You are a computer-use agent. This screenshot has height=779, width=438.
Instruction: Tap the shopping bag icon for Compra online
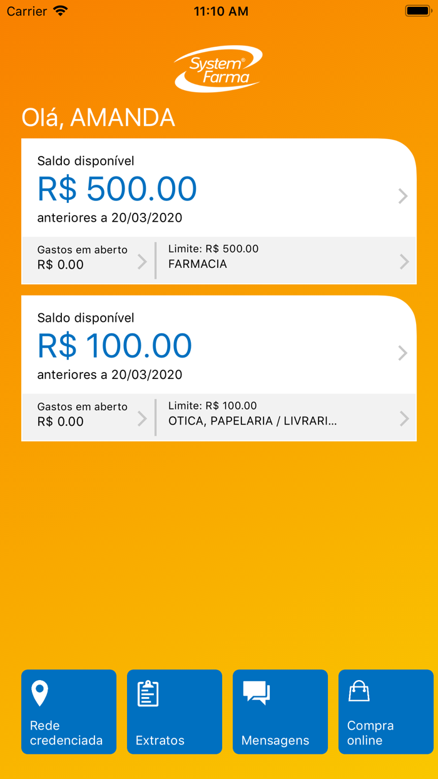pos(359,693)
